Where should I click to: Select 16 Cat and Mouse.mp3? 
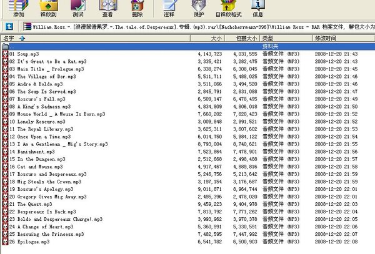point(36,167)
